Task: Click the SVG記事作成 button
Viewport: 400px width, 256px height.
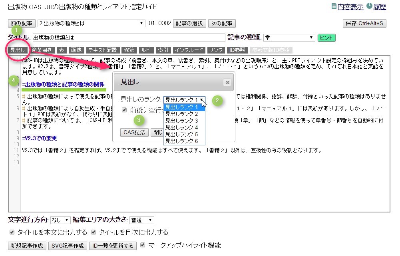Action: click(x=68, y=246)
